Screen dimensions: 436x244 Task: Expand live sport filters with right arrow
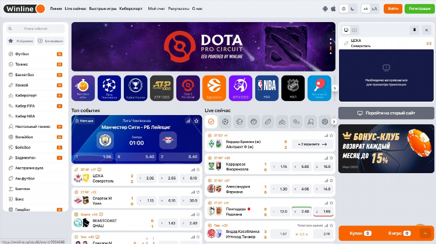tap(334, 122)
